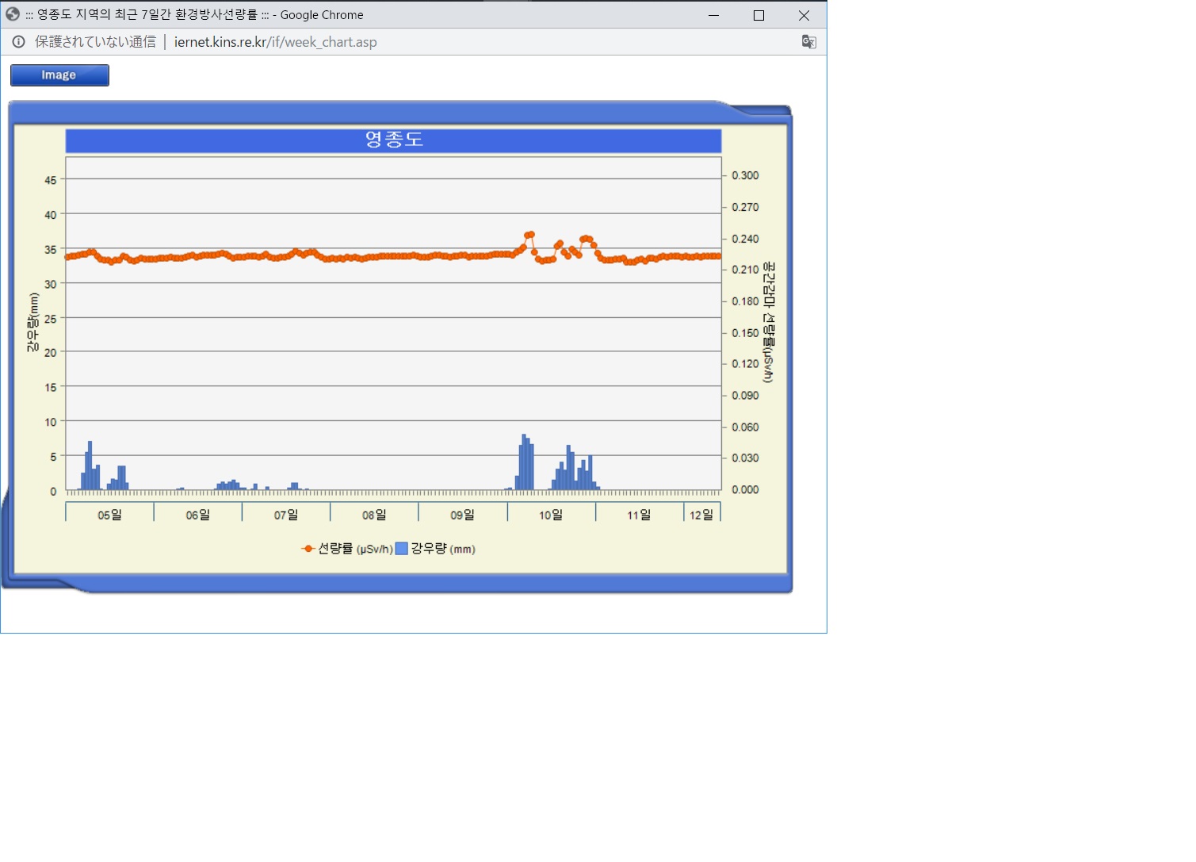
Task: Click the 영종도 chart title banner
Action: click(393, 140)
